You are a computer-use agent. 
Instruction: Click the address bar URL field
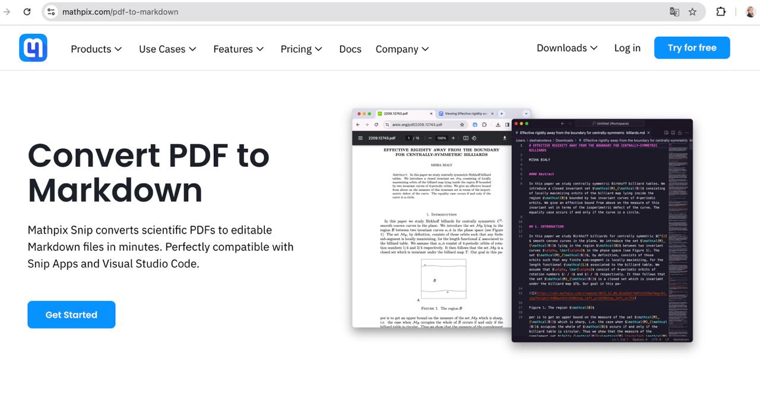tap(356, 12)
